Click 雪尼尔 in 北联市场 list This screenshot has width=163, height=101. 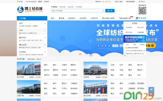click(x=64, y=83)
